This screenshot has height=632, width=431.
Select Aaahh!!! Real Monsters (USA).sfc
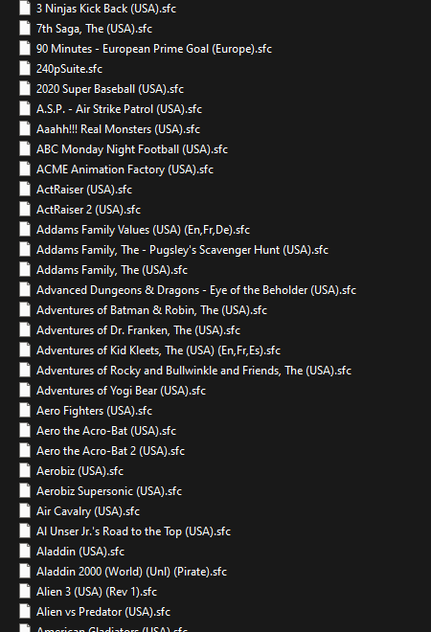(118, 129)
